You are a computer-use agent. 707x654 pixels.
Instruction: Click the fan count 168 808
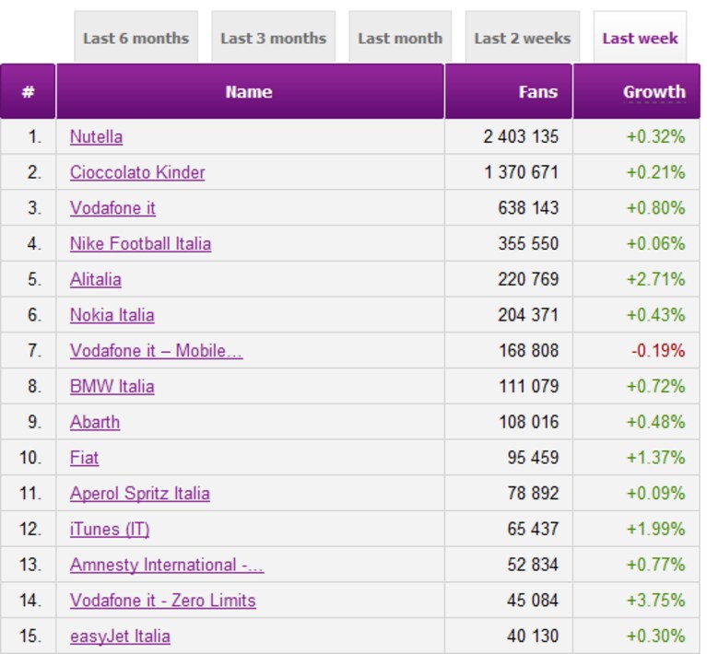tap(528, 350)
